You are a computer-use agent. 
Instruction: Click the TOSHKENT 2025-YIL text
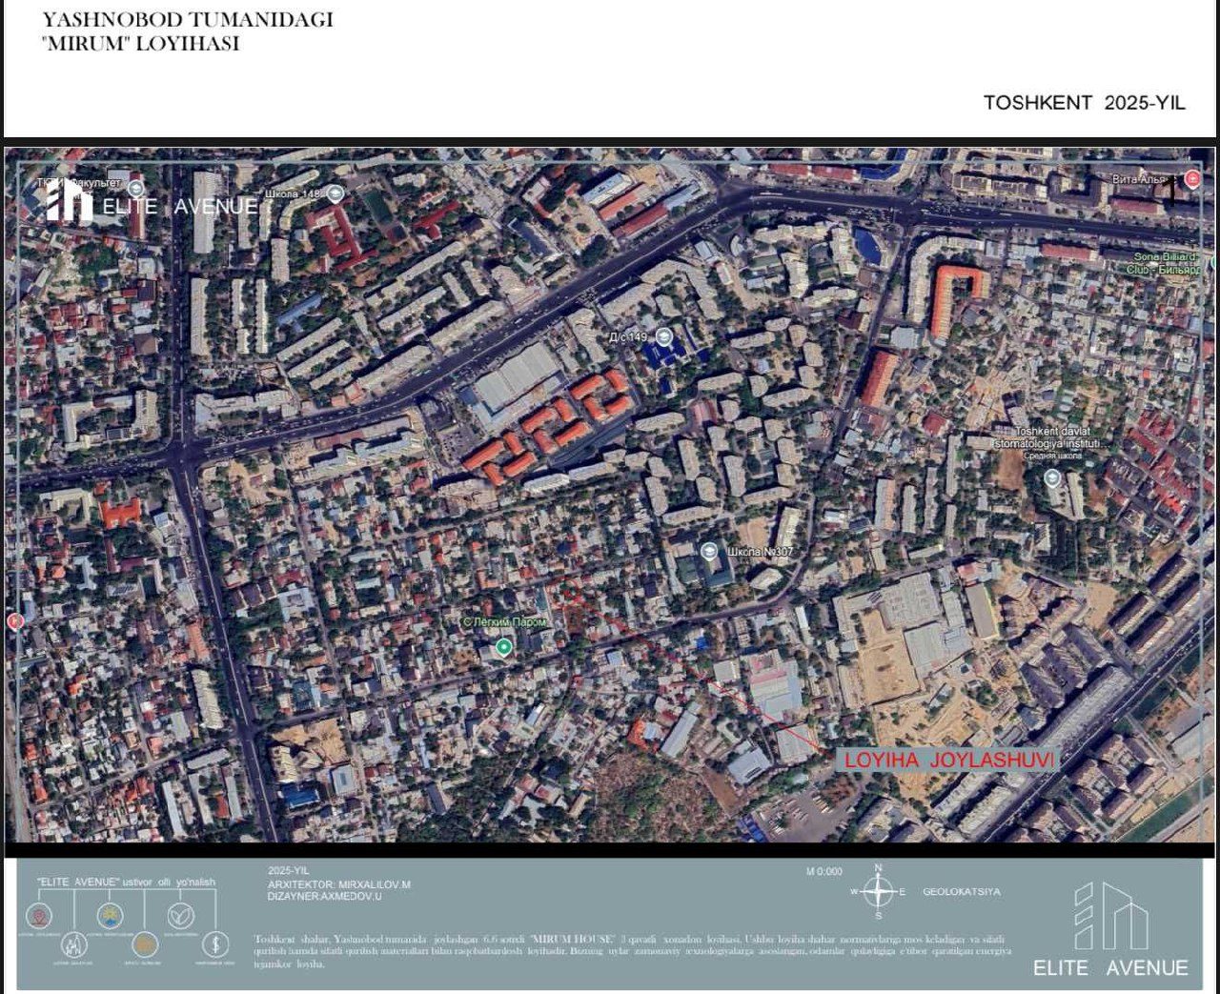[x=1085, y=103]
